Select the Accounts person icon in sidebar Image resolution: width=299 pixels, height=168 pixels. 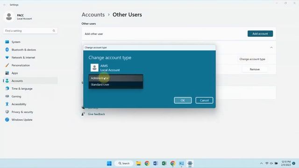(x=7, y=81)
